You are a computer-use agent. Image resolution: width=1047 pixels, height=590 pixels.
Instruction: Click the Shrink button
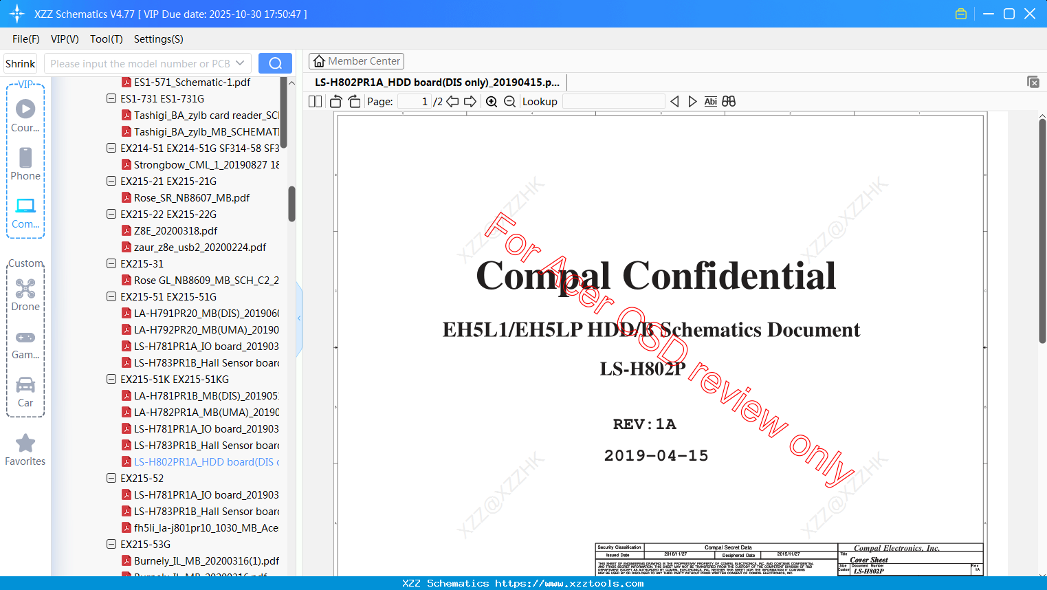tap(21, 63)
